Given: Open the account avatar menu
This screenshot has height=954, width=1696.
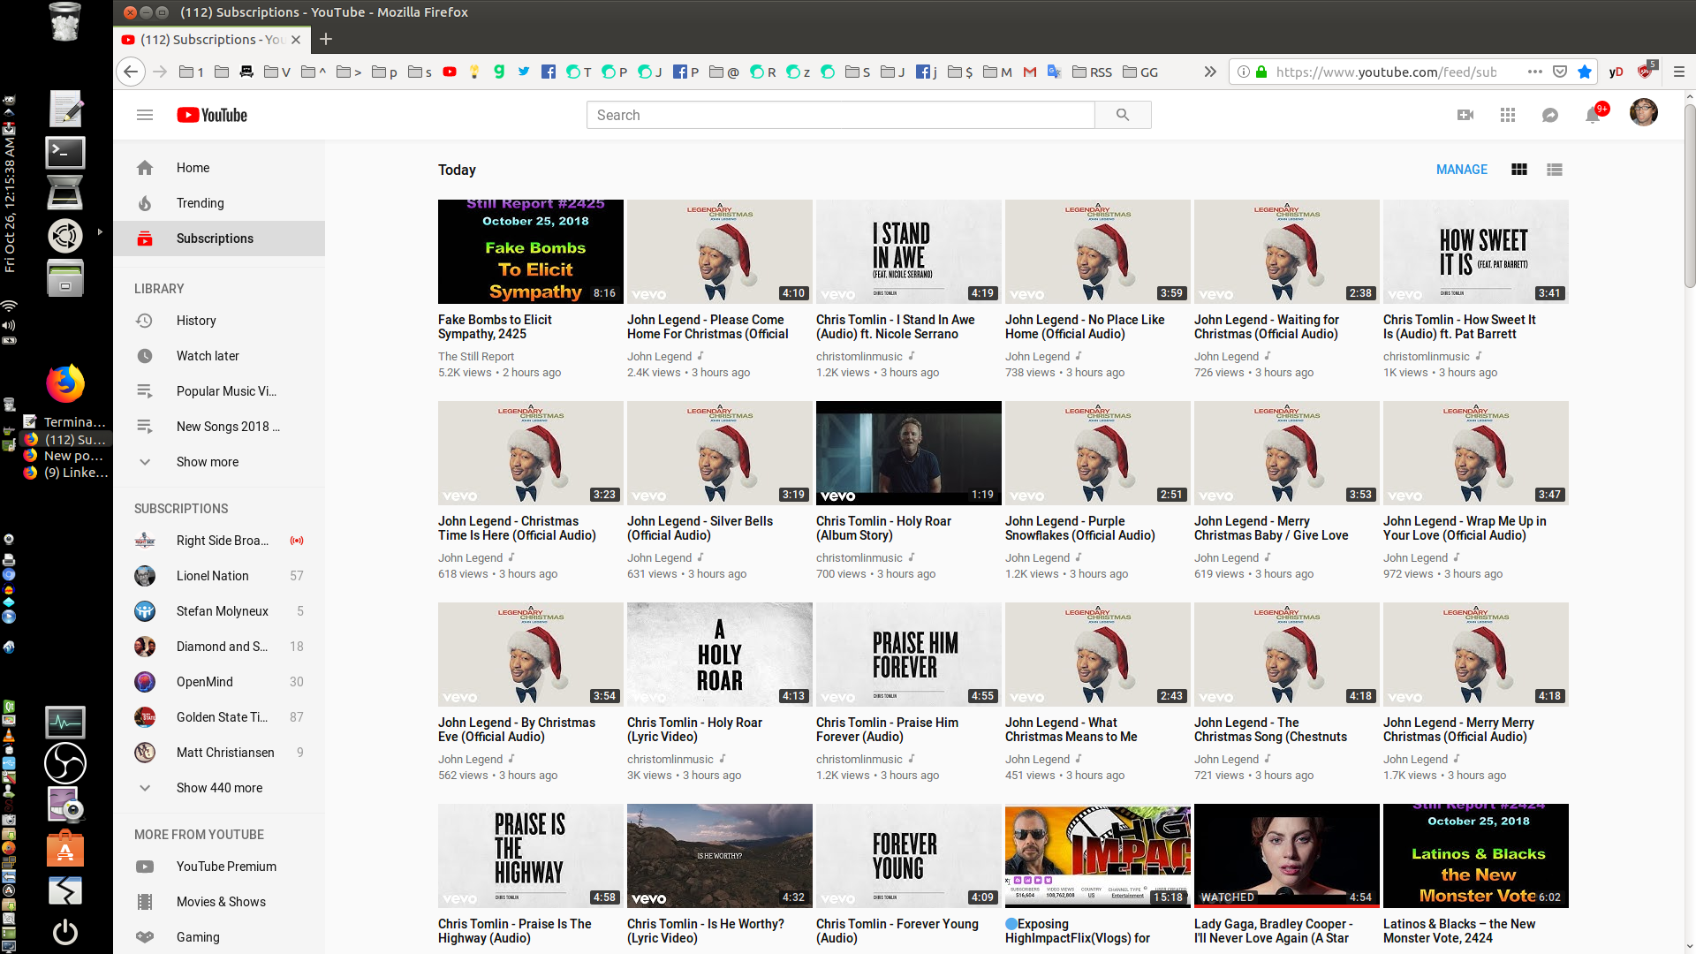Looking at the screenshot, I should (1644, 113).
